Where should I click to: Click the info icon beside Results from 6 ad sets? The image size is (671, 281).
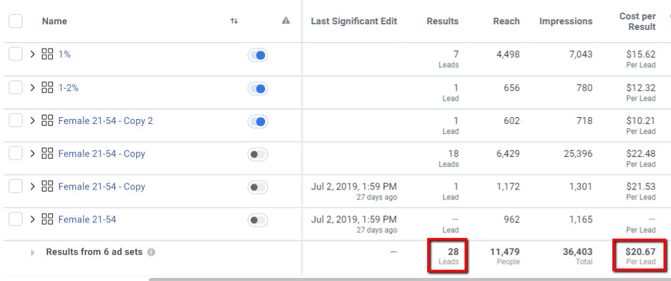152,252
